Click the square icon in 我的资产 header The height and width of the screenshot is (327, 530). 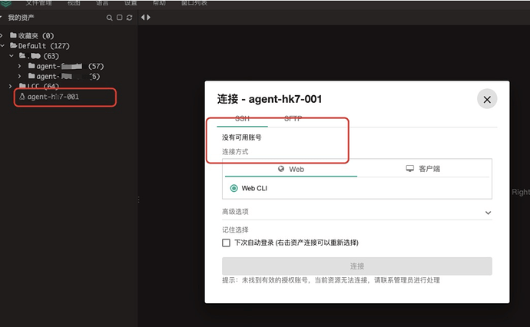point(119,17)
